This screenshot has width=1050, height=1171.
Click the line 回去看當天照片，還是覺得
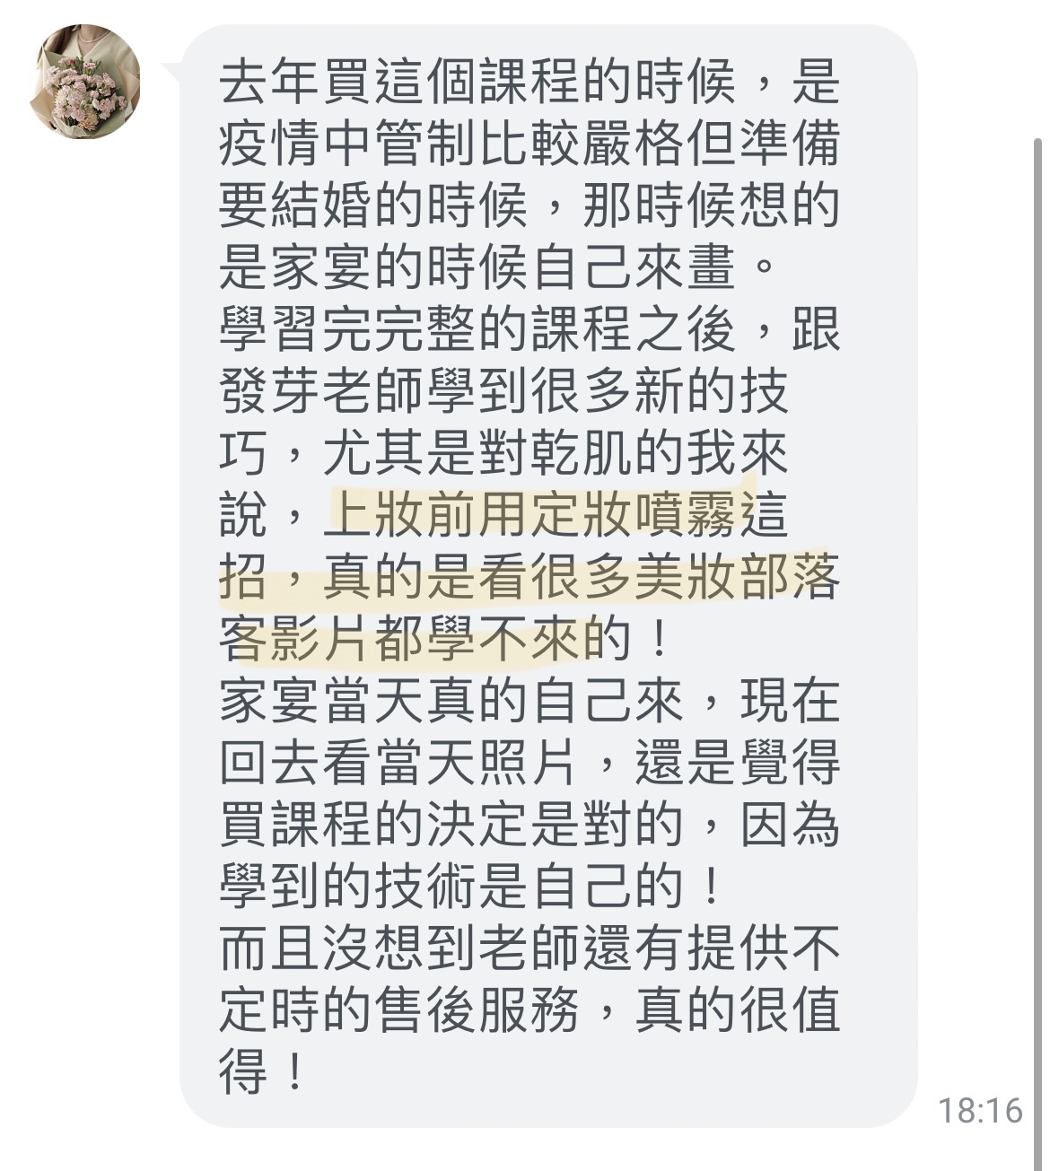pos(529,762)
